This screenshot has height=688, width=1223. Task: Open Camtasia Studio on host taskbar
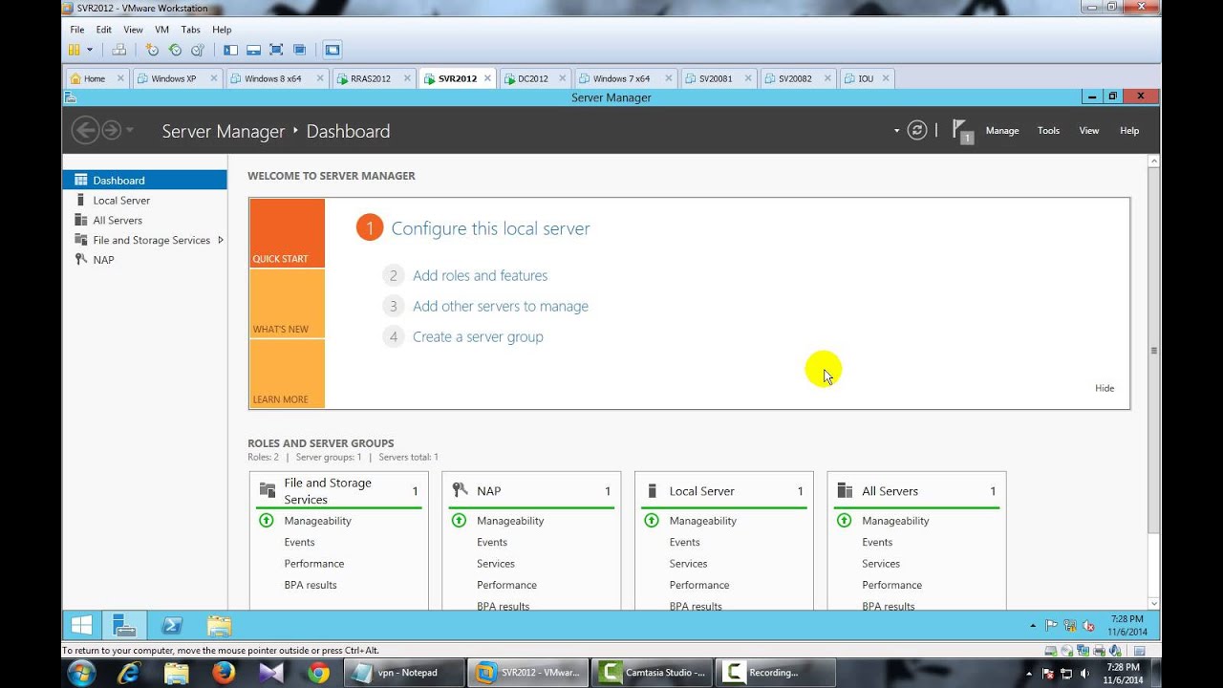[653, 673]
